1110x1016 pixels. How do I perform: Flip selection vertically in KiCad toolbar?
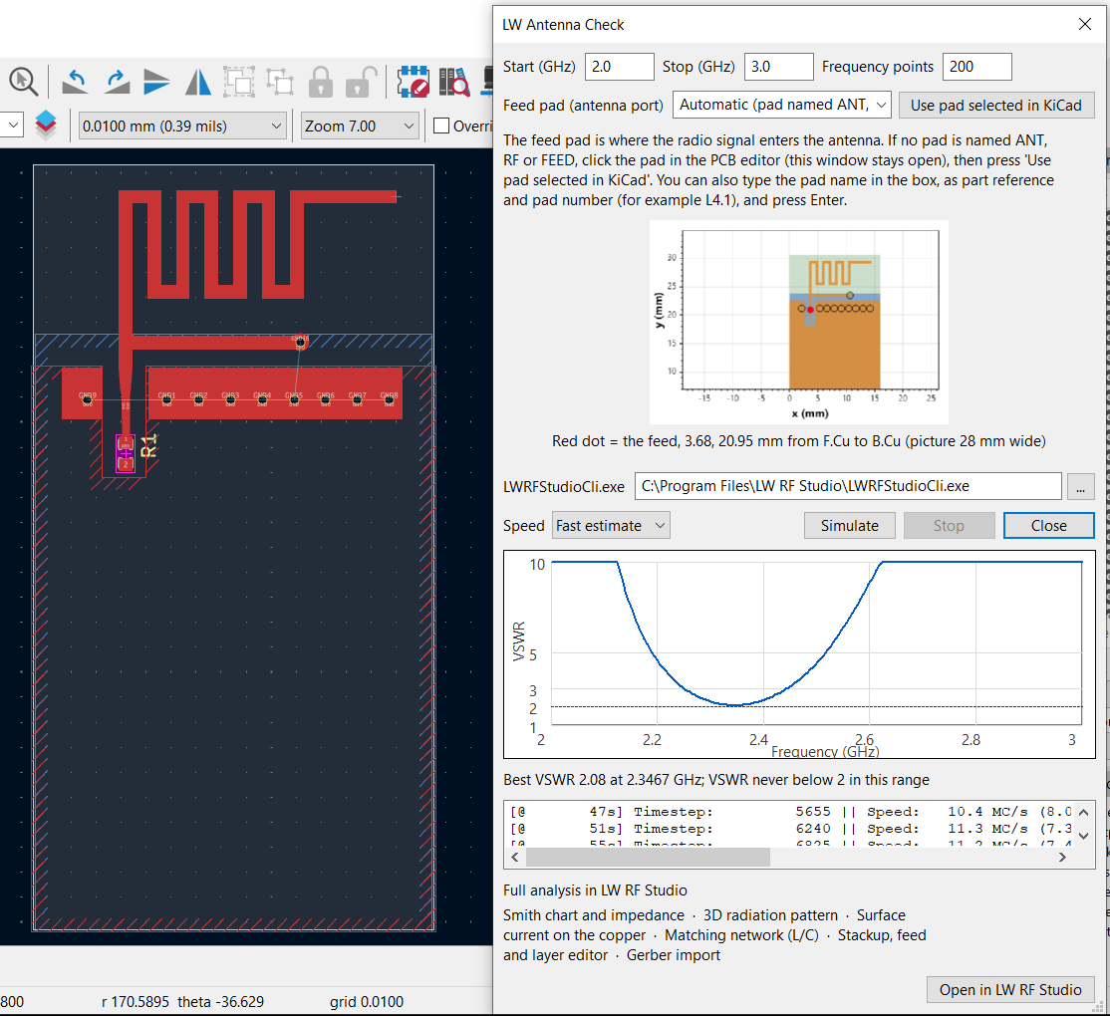[156, 82]
